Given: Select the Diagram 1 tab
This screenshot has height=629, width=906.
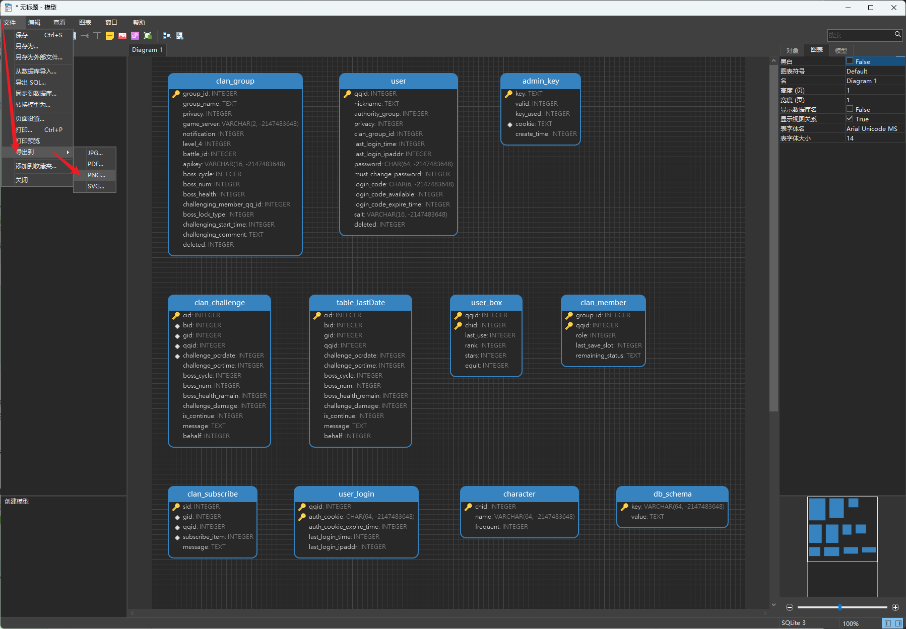Looking at the screenshot, I should pos(147,50).
